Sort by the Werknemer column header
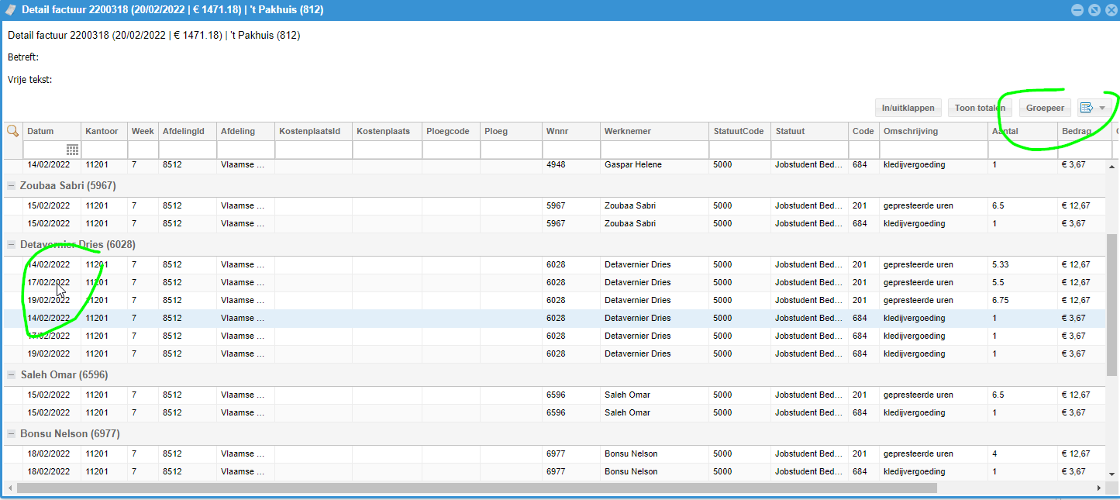 (654, 131)
